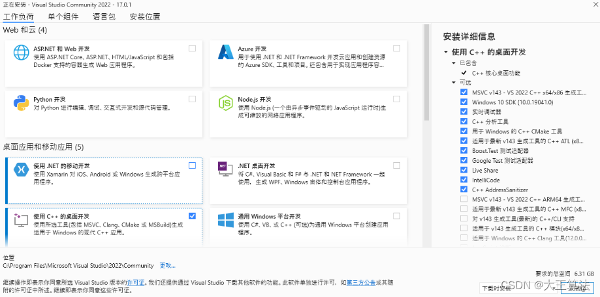Check MSVC v143 ARM64 build tools option
This screenshot has width=600, height=297.
[x=464, y=199]
